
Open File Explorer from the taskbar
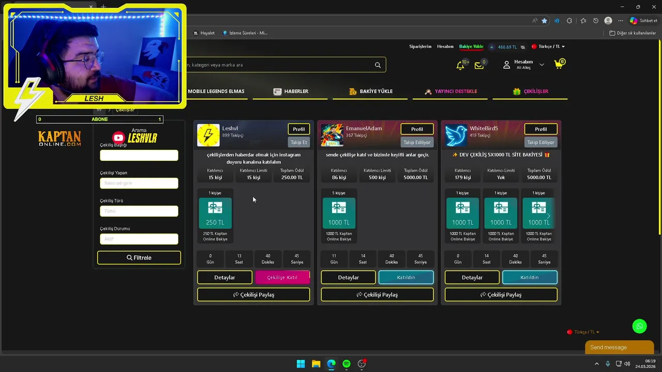point(316,364)
